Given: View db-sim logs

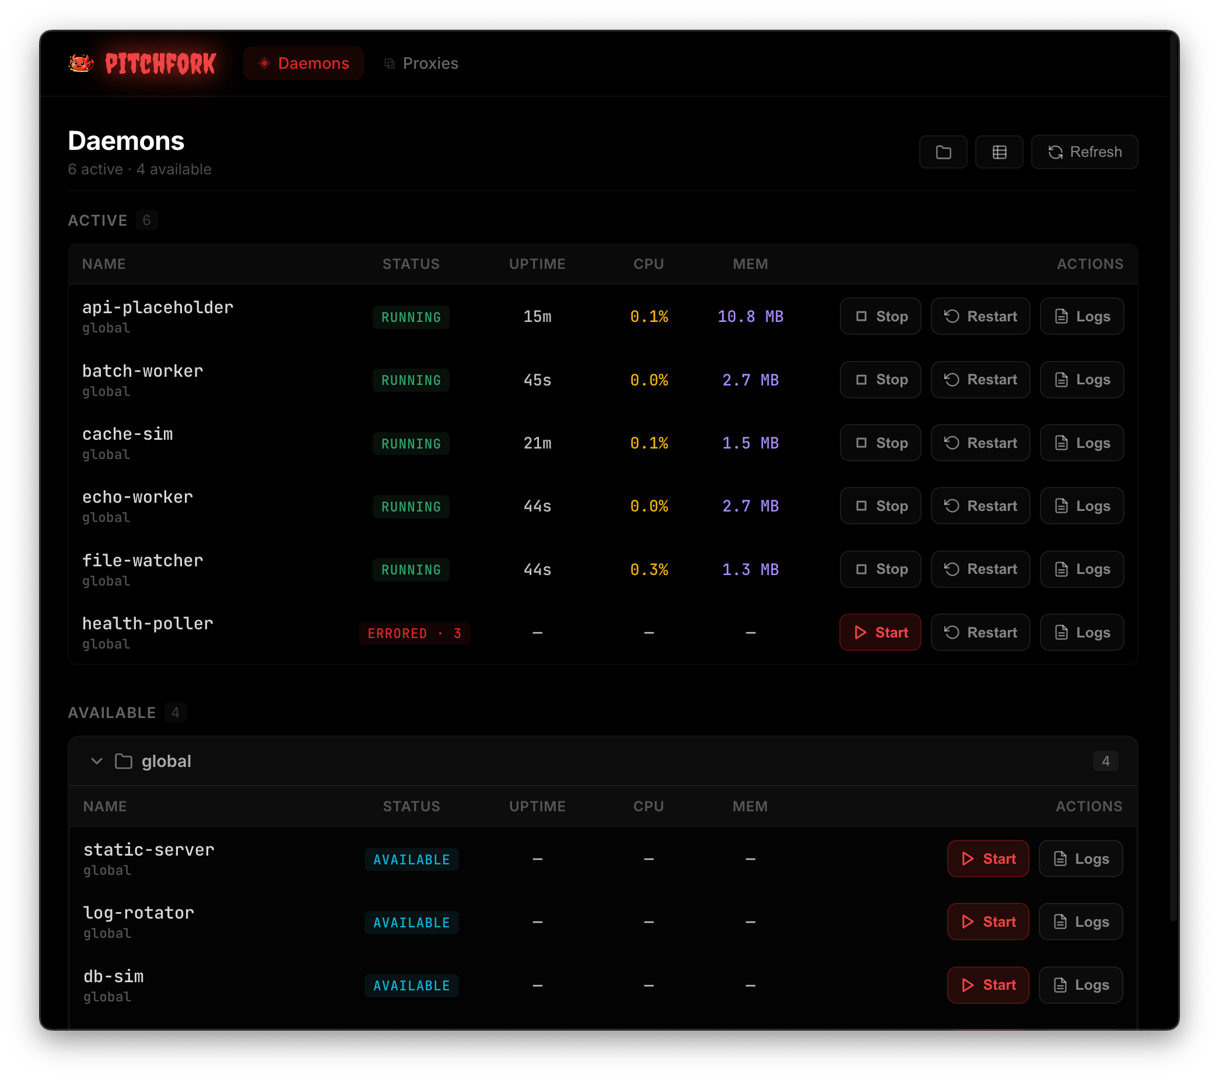Looking at the screenshot, I should click(1081, 985).
